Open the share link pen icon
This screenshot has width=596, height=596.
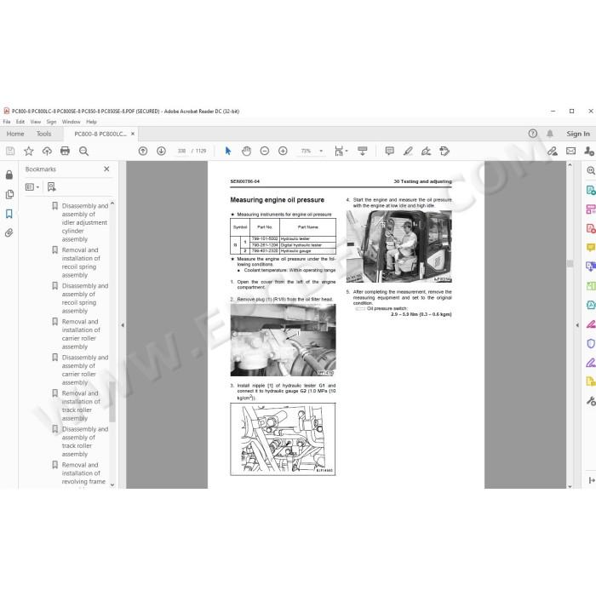tap(553, 151)
